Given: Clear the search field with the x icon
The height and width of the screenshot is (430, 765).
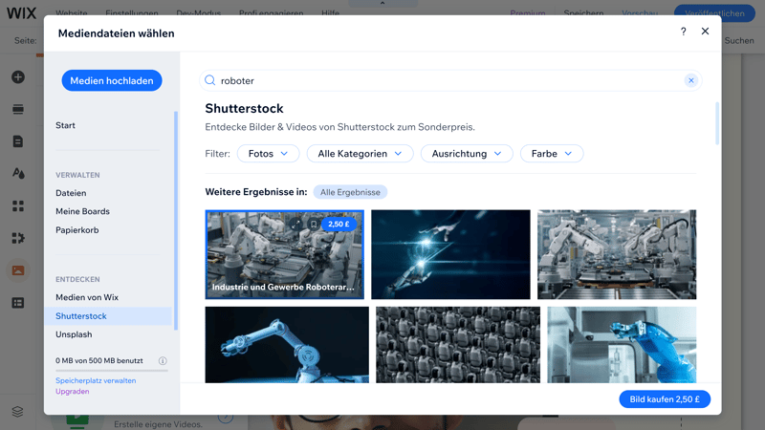Looking at the screenshot, I should tap(690, 81).
